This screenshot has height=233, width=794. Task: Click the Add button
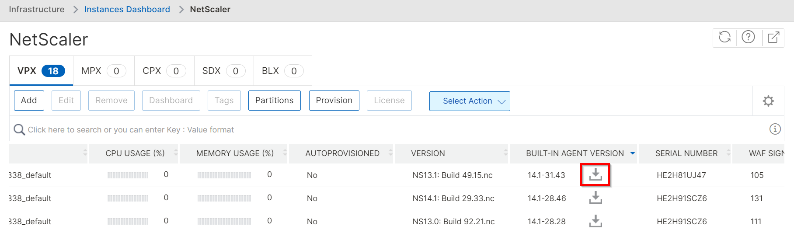pos(29,101)
